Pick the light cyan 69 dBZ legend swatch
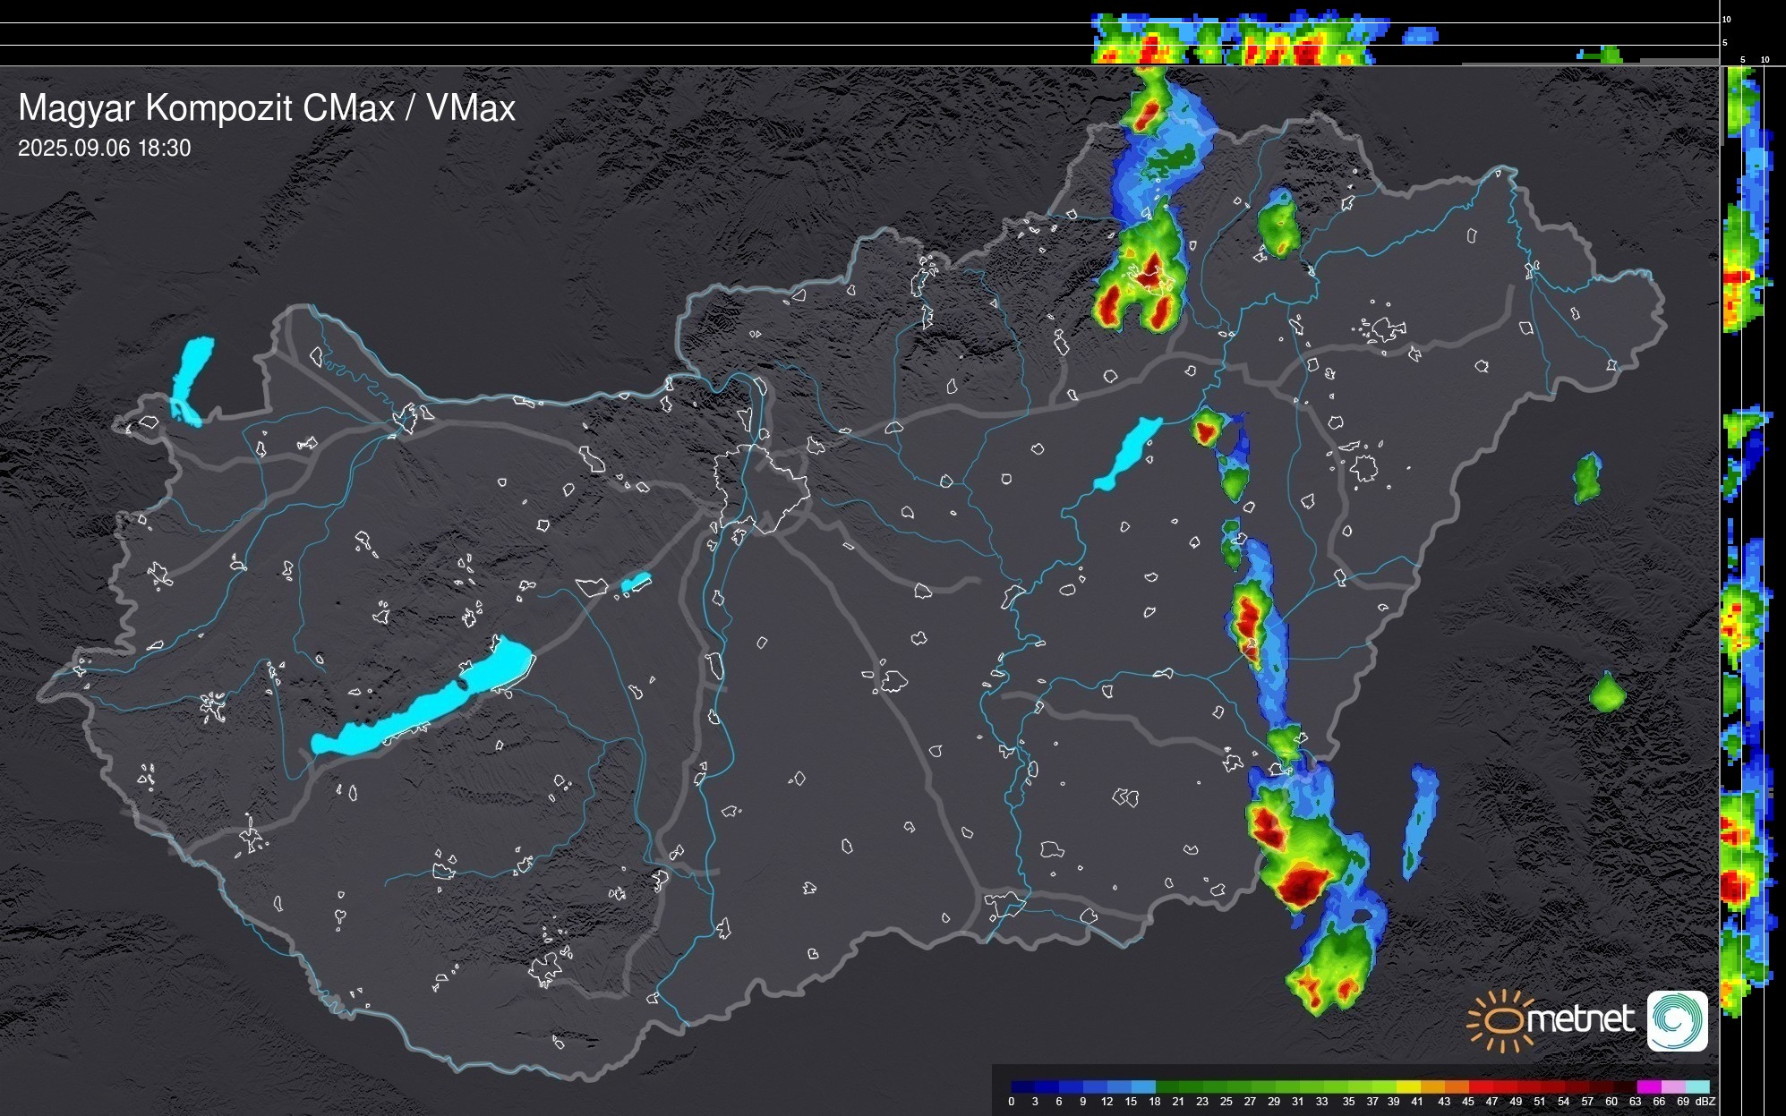 [1697, 1087]
